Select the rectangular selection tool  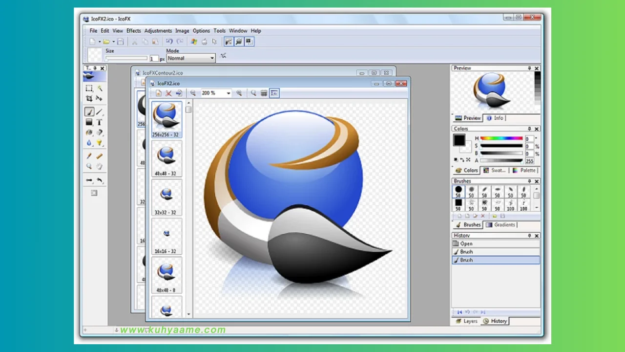point(89,88)
